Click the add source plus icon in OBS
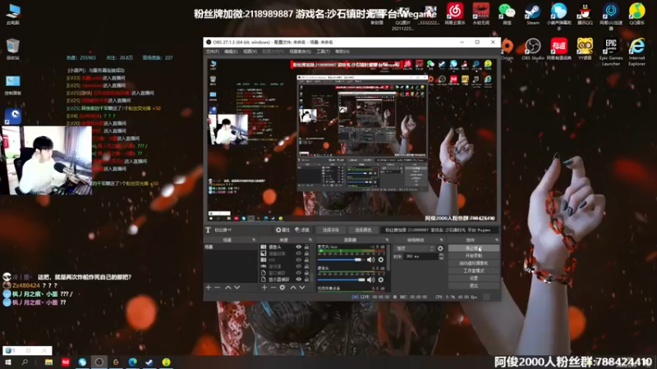Screen dimensions: 657x369 264,288
